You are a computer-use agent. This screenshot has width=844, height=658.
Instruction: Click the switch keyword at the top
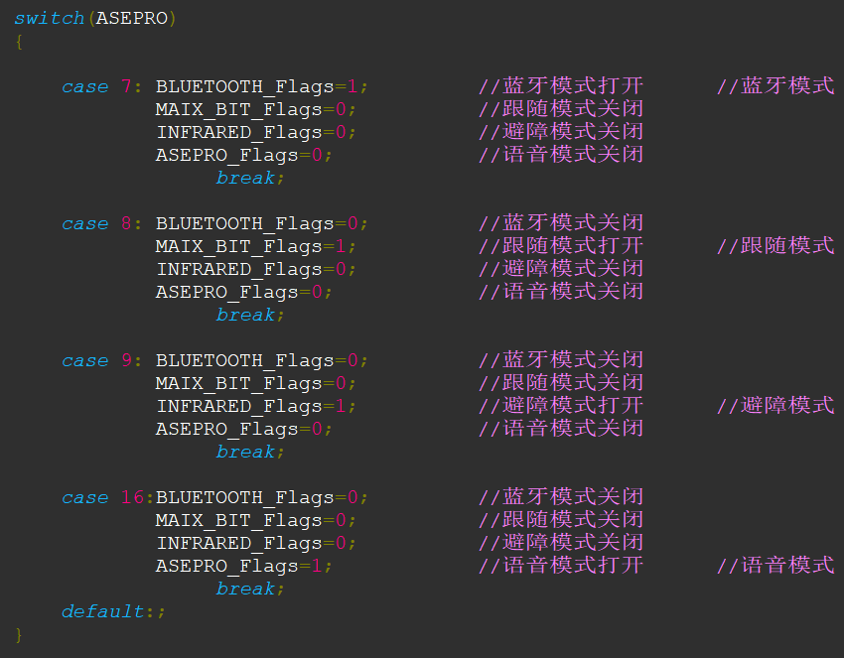(50, 19)
